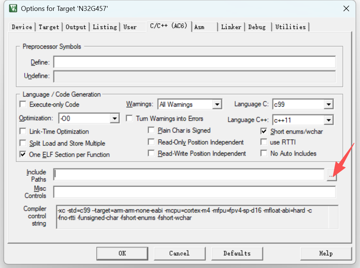Click the Undefine input field
Image resolution: width=360 pixels, height=268 pixels.
pos(194,76)
